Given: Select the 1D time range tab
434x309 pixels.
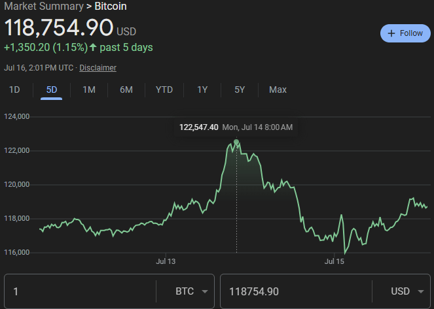Looking at the screenshot, I should [14, 89].
